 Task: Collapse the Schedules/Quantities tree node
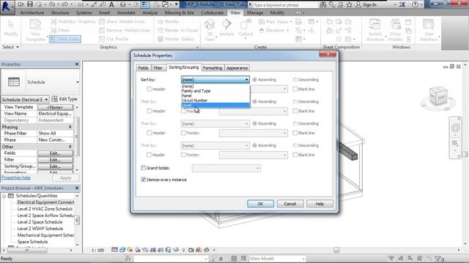point(4,196)
